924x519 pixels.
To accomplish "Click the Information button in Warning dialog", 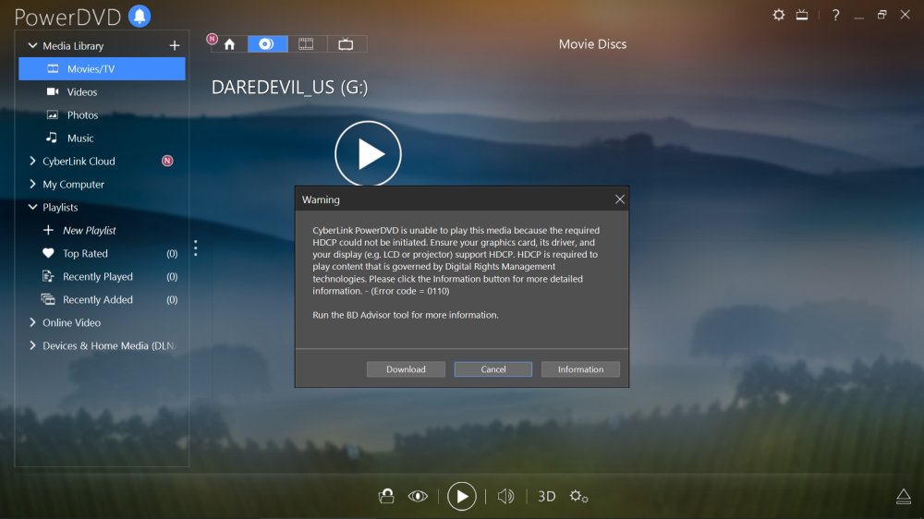I will tap(580, 368).
